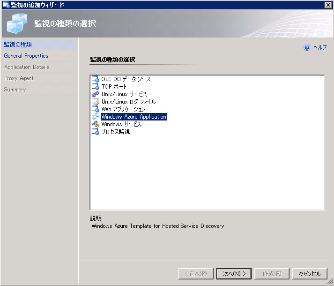This screenshot has height=286, width=334.
Task: Select プロセス監視 monitoring type
Action: [115, 132]
